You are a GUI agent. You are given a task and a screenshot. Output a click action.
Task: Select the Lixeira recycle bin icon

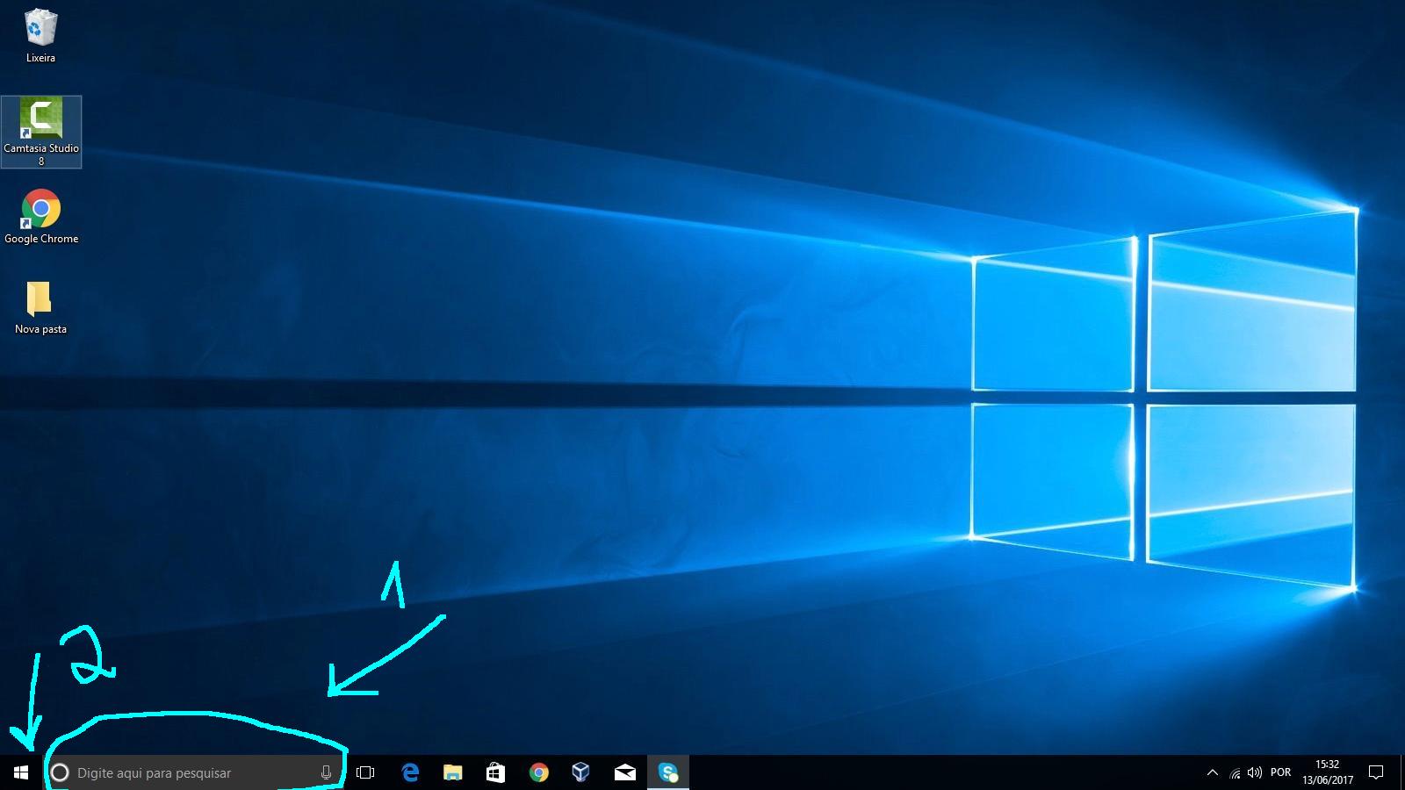(40, 37)
